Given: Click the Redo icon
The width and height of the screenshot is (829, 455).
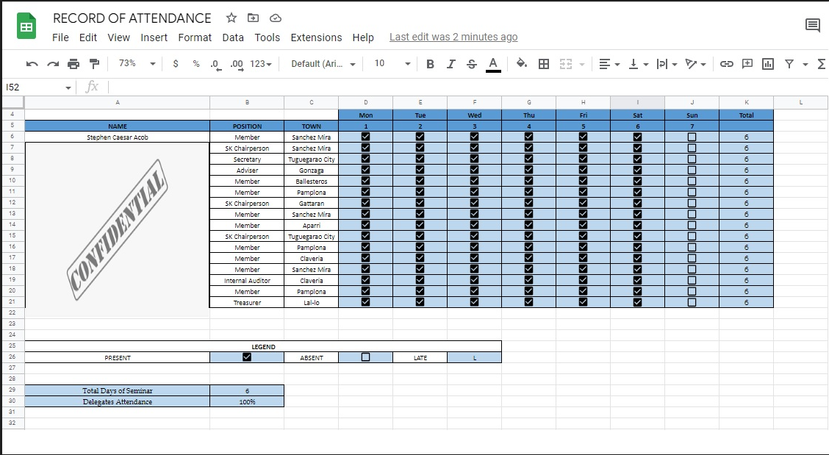Looking at the screenshot, I should coord(53,64).
